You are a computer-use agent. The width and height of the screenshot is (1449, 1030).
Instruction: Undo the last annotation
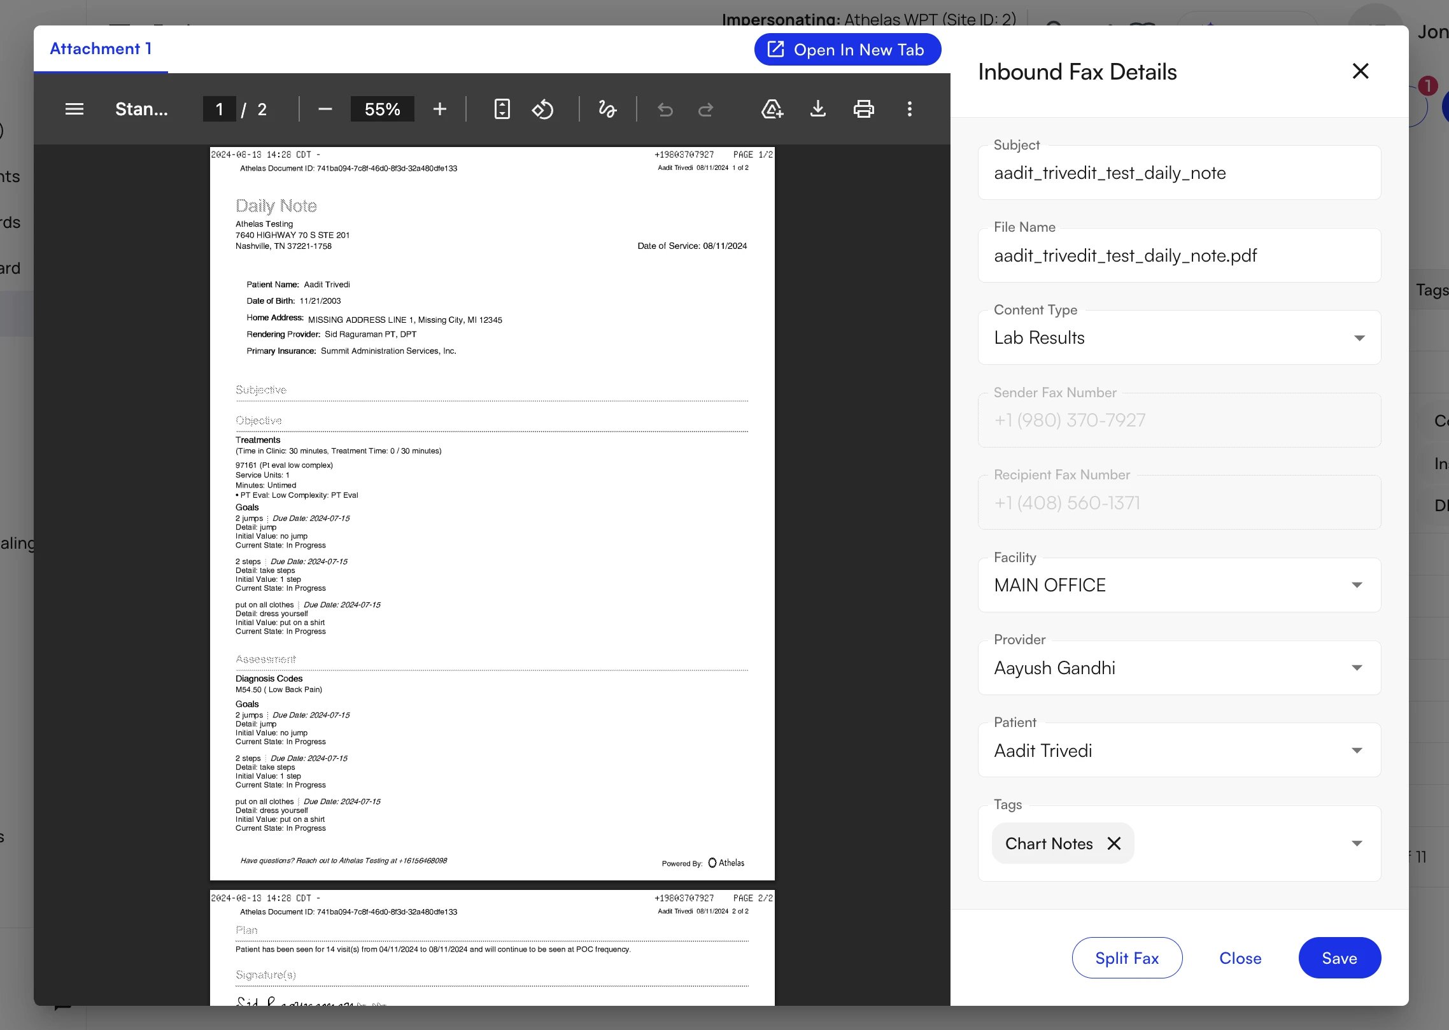[x=665, y=109]
